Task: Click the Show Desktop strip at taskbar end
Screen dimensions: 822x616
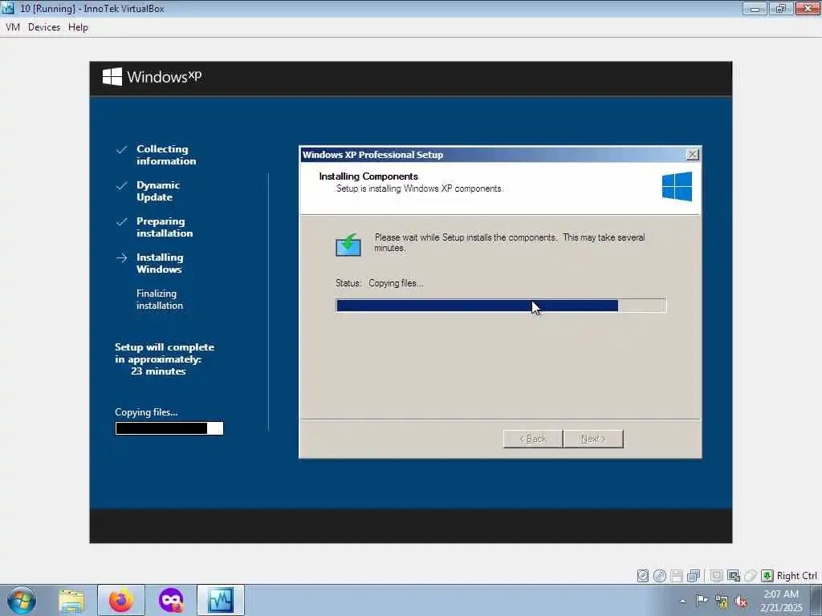Action: (816, 600)
